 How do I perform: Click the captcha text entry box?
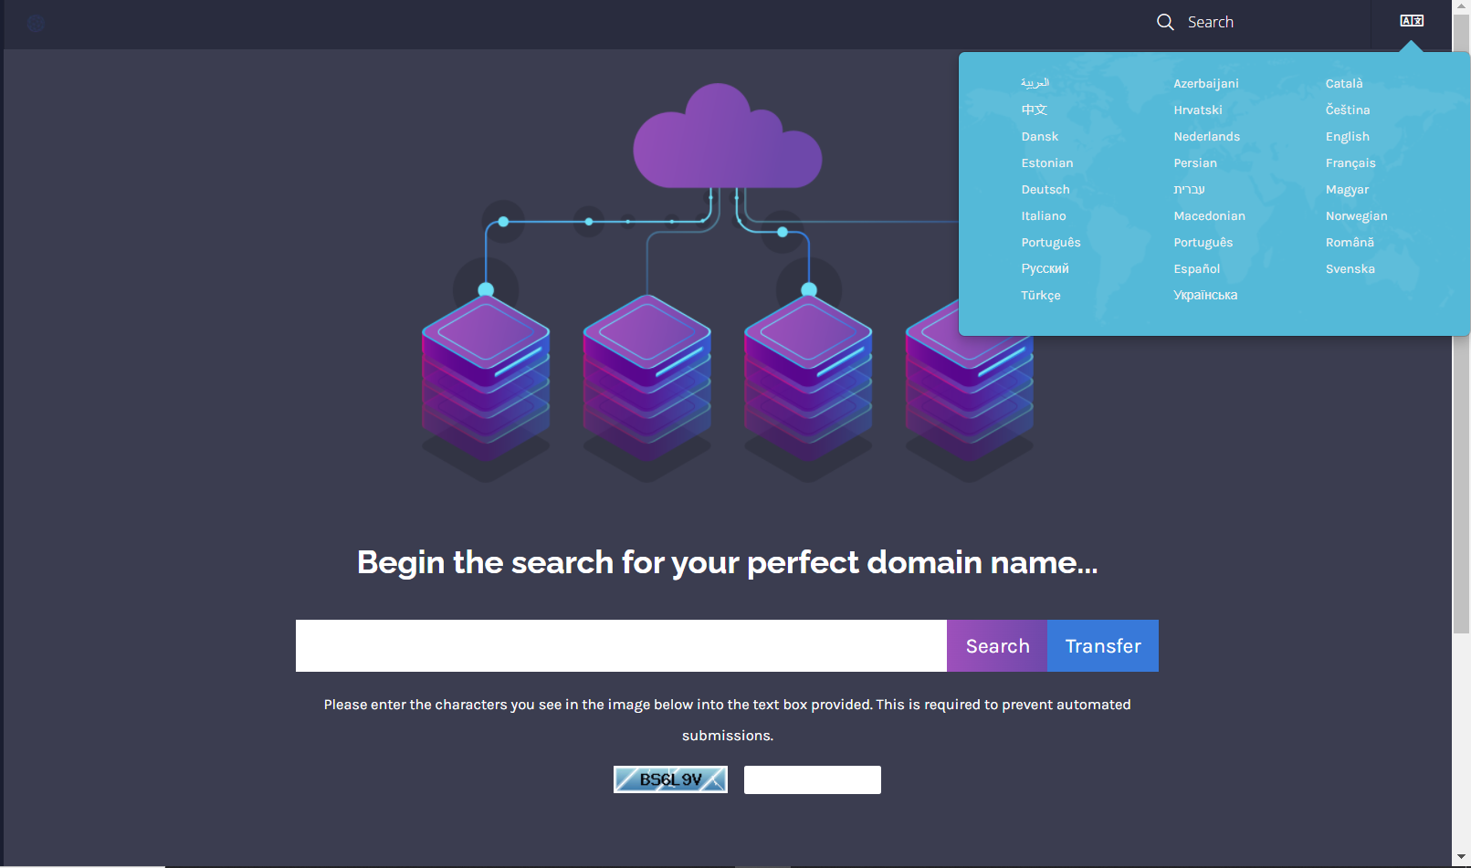tap(812, 780)
